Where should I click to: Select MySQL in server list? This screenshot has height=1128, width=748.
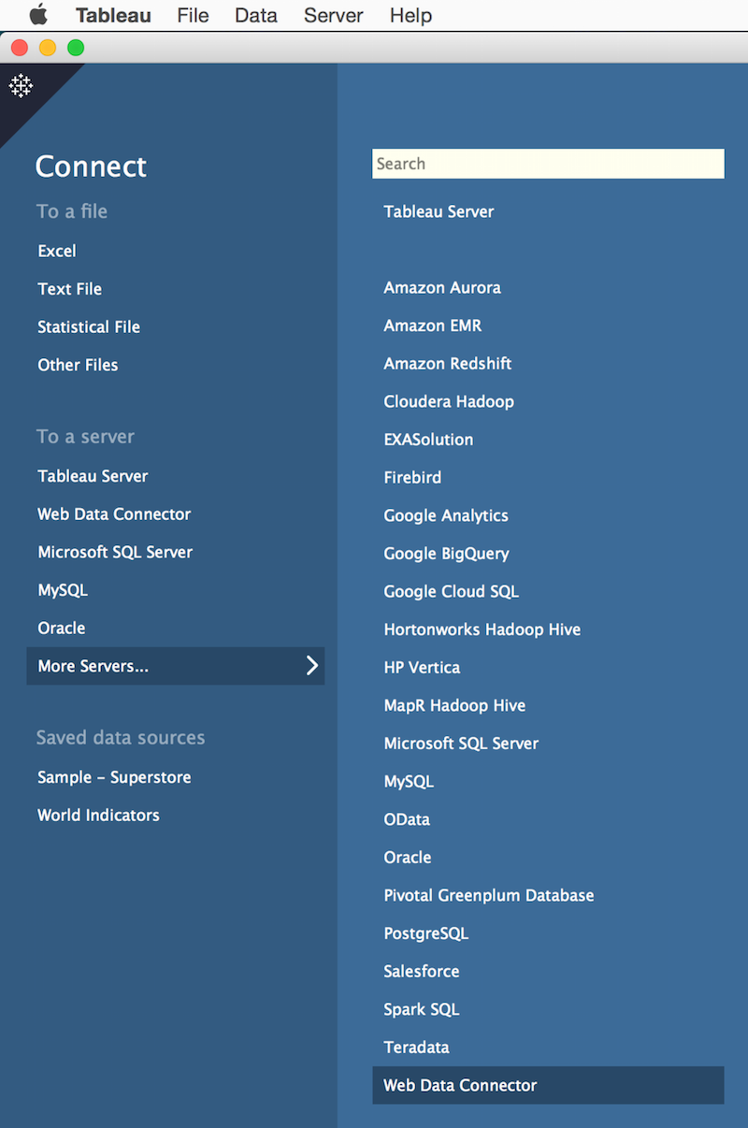(x=409, y=781)
